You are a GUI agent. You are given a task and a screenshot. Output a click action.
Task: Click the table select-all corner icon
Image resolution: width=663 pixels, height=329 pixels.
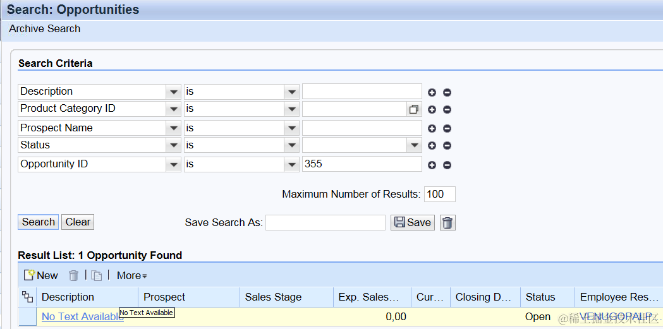click(x=28, y=297)
